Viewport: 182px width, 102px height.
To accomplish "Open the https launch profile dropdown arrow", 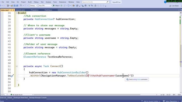I will pos(60,6).
